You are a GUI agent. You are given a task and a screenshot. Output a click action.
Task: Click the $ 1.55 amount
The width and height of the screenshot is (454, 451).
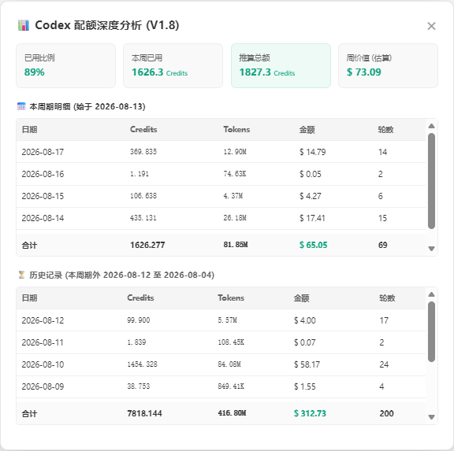(x=304, y=386)
